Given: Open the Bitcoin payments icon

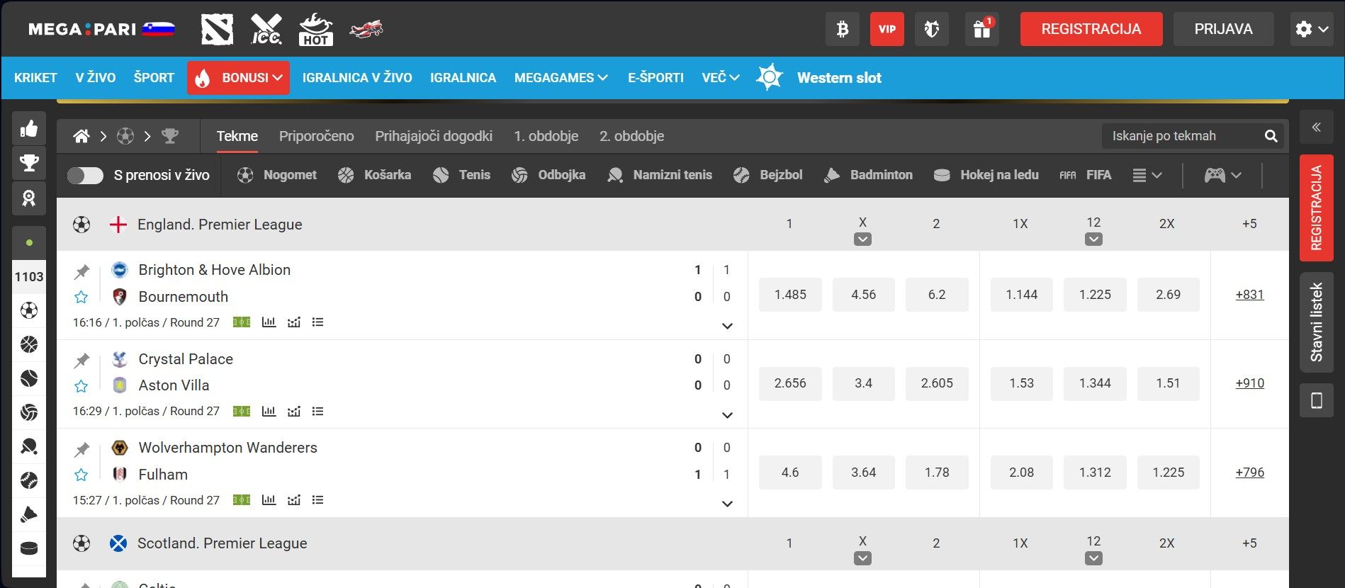Looking at the screenshot, I should click(843, 29).
